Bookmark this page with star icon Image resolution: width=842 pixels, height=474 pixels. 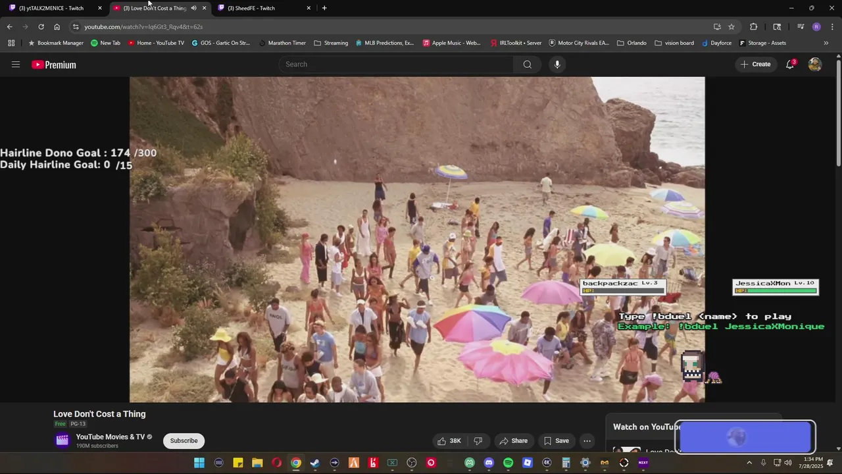click(x=731, y=27)
